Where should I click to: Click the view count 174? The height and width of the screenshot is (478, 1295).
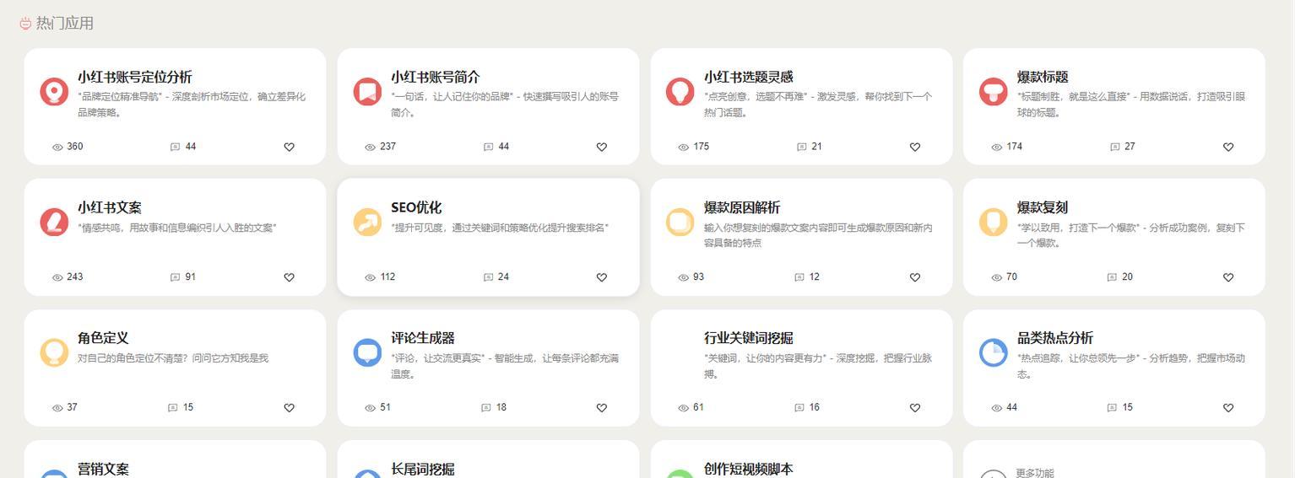point(1014,147)
